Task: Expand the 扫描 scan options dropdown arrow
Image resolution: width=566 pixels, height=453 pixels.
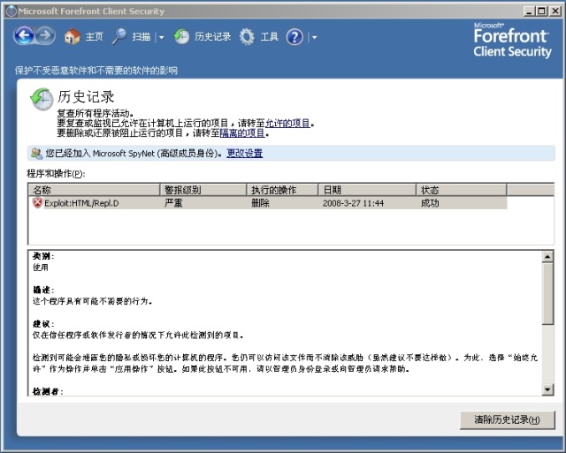Action: click(161, 38)
